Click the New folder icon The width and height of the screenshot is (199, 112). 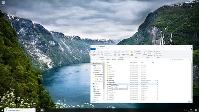132,52
